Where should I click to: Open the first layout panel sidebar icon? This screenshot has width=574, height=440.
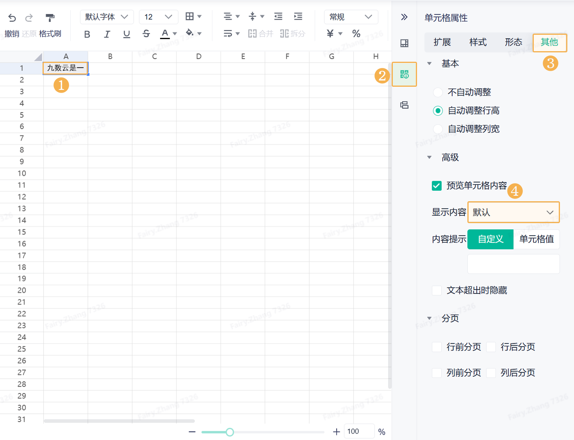pos(404,43)
